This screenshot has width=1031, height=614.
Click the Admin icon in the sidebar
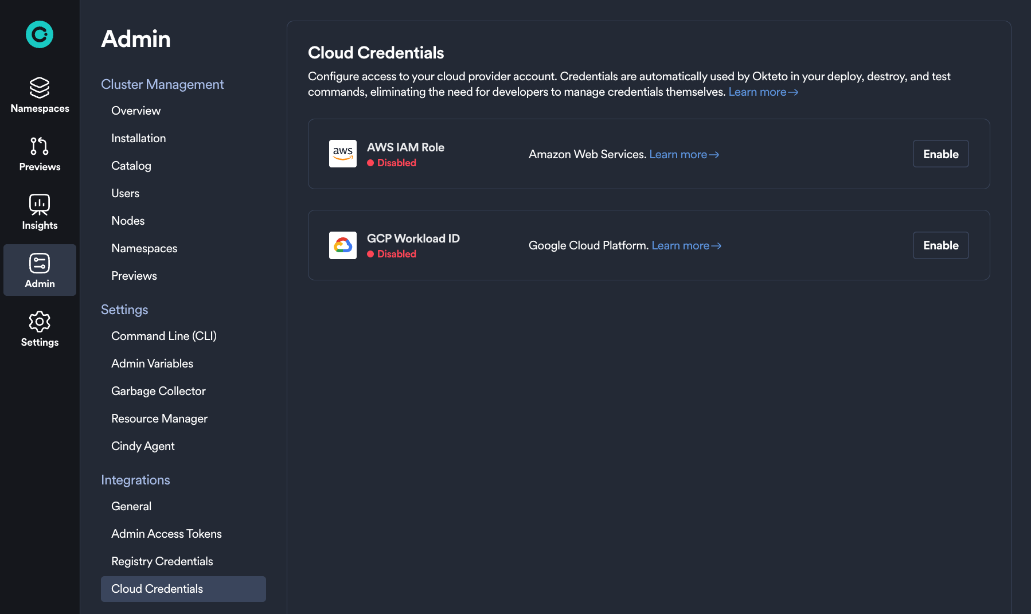[39, 270]
